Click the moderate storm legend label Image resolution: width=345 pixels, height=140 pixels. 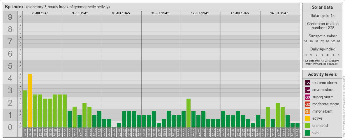pyautogui.click(x=326, y=104)
